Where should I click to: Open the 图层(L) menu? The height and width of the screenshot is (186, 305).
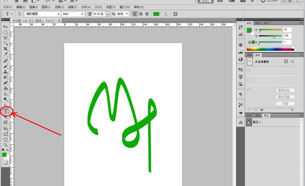[x=46, y=7]
